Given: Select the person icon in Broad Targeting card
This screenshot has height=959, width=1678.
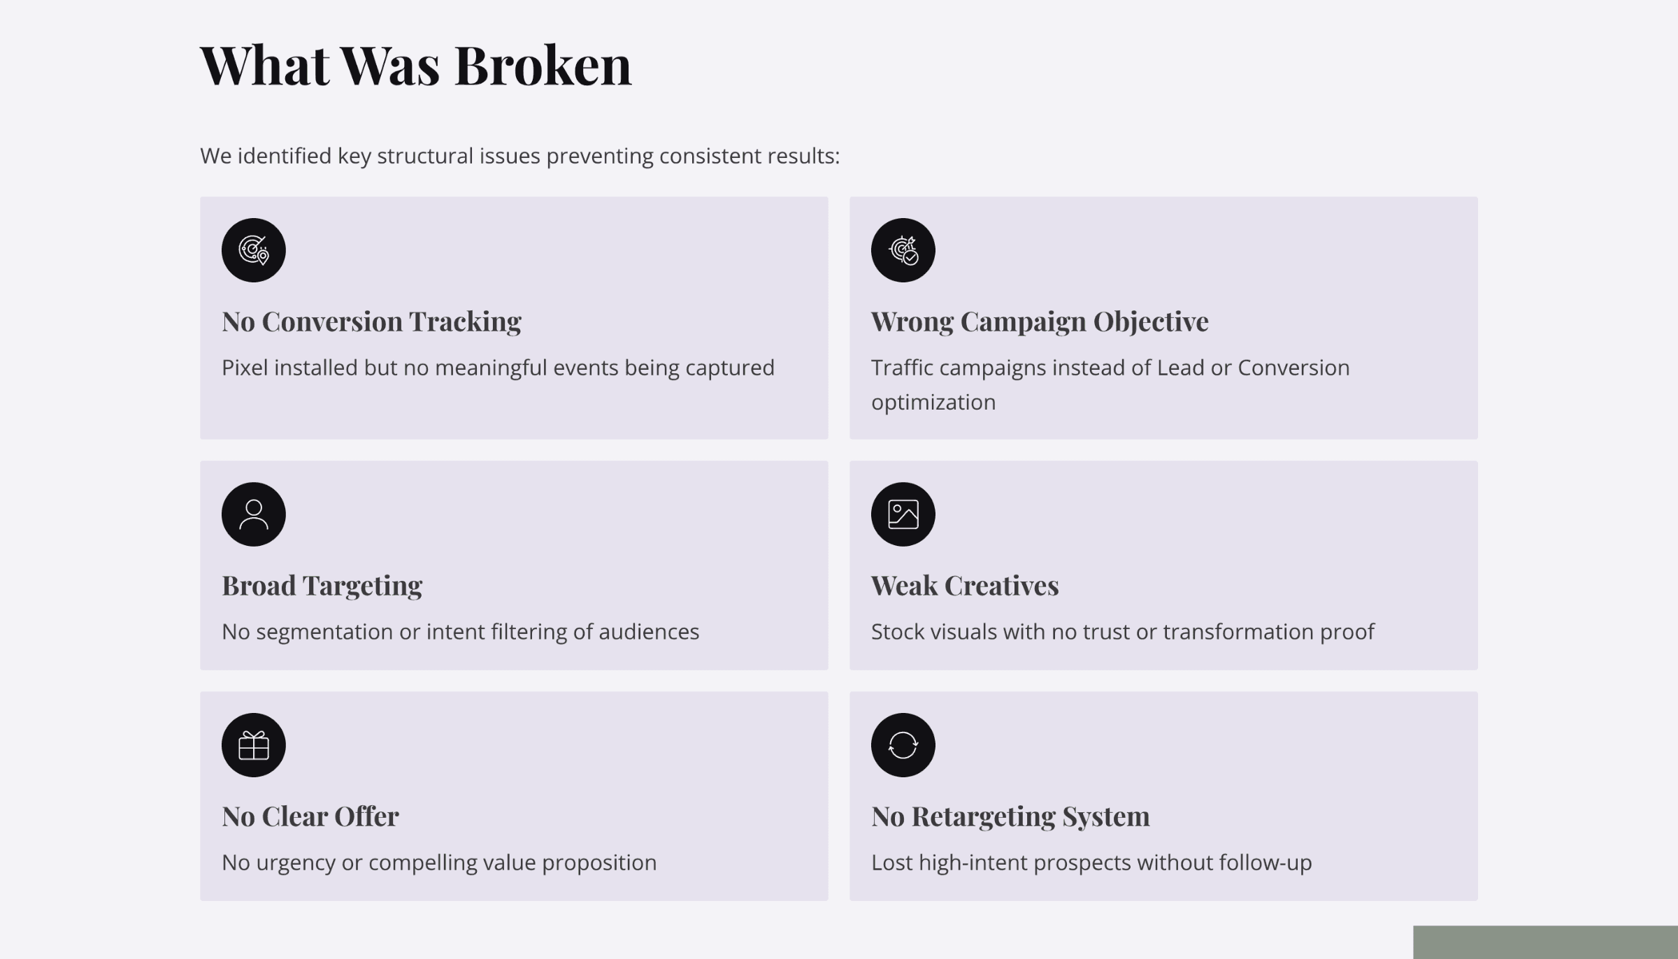Looking at the screenshot, I should click(253, 514).
